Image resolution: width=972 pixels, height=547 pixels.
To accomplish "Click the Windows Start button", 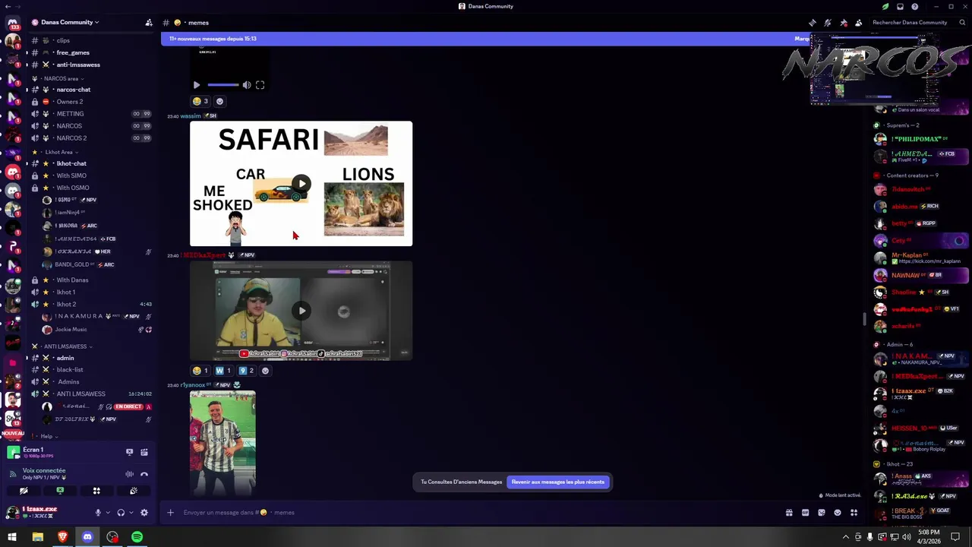I will coord(12,537).
